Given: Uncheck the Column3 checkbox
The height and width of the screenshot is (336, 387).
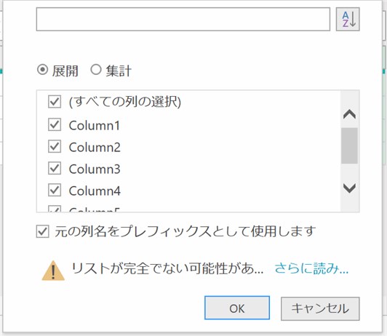Looking at the screenshot, I should (55, 168).
